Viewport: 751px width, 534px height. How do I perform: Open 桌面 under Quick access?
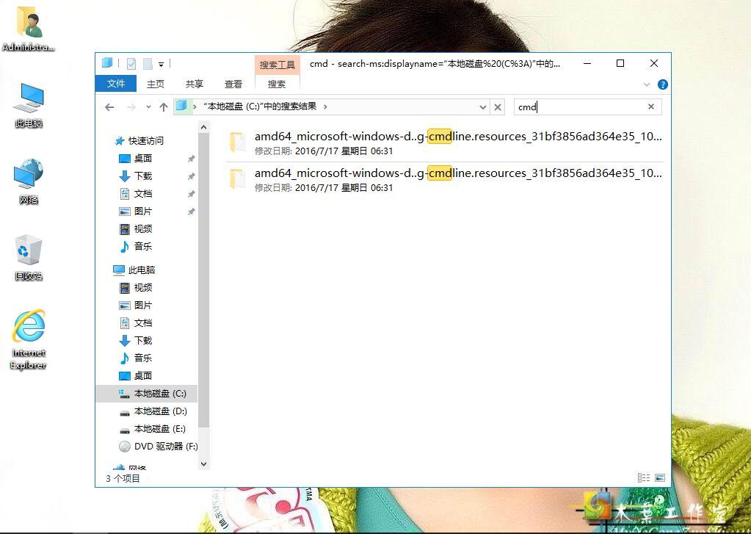136,158
